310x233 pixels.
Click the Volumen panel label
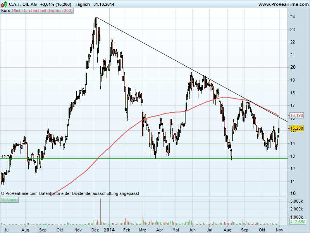10,200
